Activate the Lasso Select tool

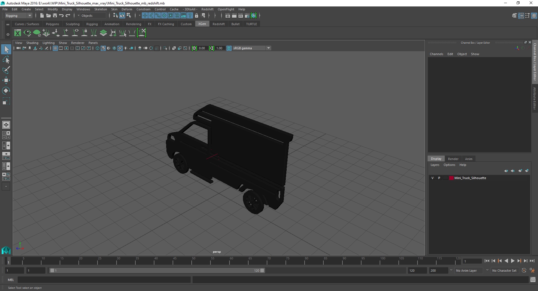pyautogui.click(x=6, y=60)
